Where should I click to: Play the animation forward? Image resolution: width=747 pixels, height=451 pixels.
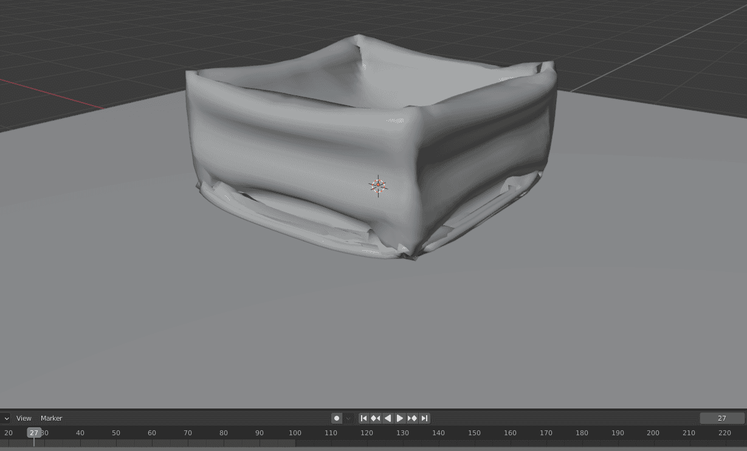[399, 418]
